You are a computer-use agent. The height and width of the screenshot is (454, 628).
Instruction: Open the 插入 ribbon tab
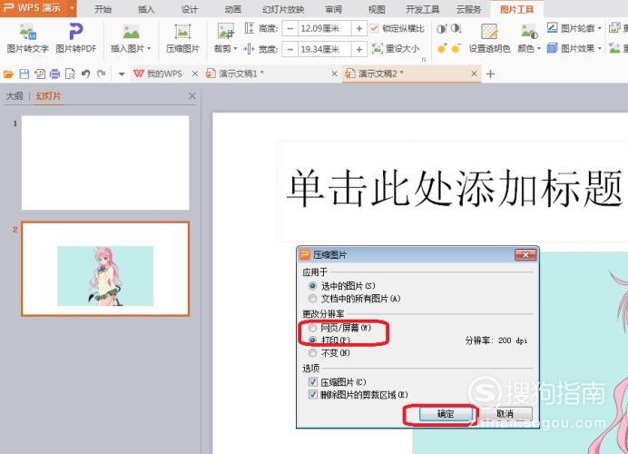point(146,9)
